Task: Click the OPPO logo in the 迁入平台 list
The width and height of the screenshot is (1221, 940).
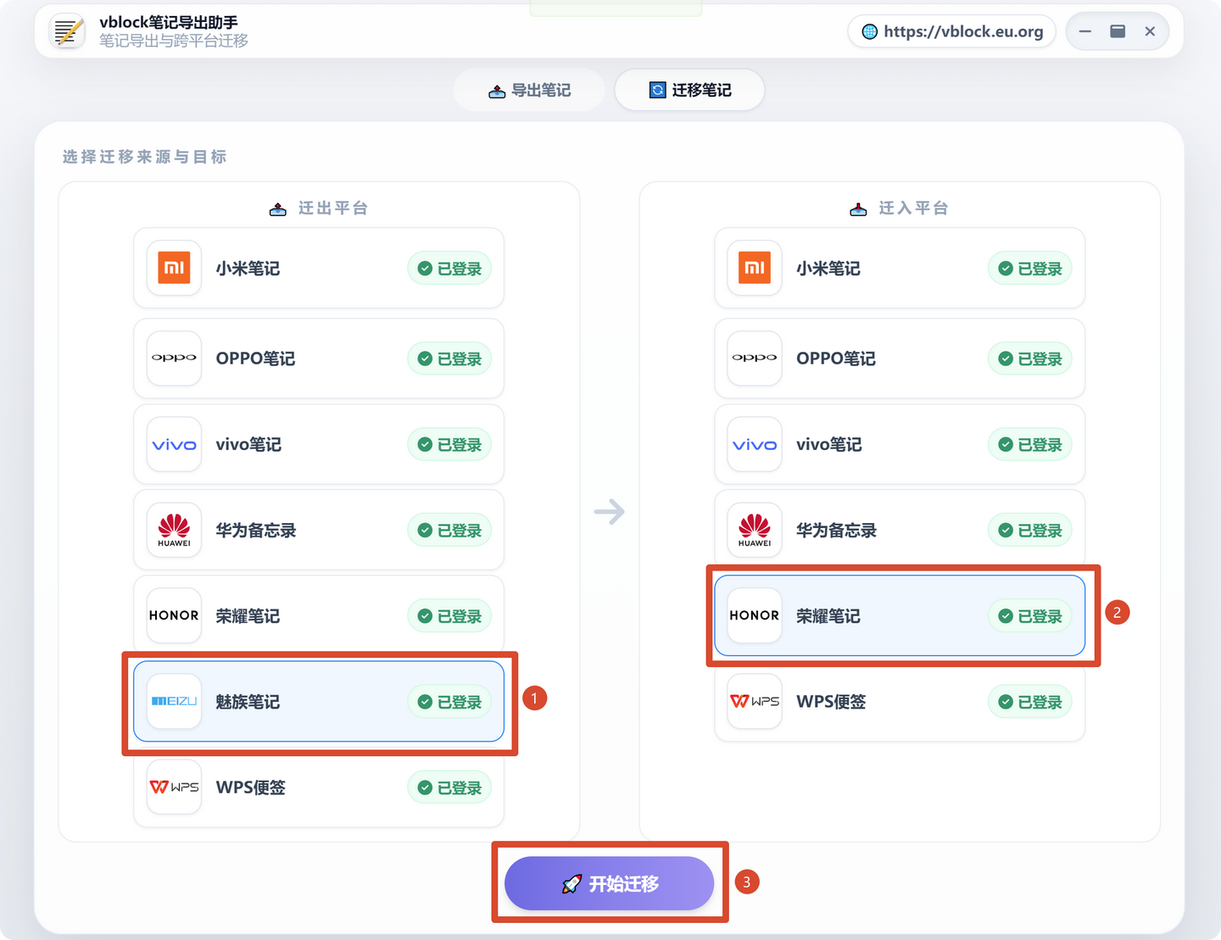Action: pos(755,359)
